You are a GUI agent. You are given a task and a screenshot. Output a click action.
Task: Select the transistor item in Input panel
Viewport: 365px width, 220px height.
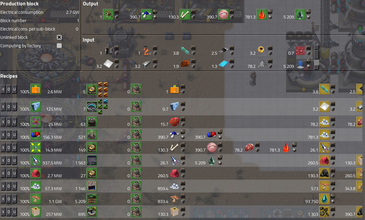[223, 51]
